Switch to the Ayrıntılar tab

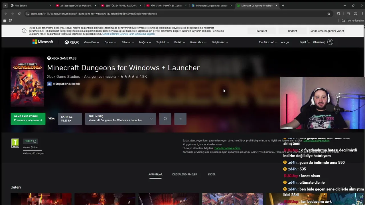[x=155, y=175]
